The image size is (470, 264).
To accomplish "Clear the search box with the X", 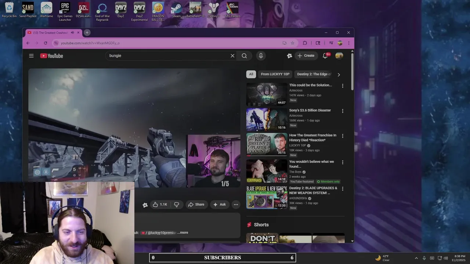I will click(232, 56).
